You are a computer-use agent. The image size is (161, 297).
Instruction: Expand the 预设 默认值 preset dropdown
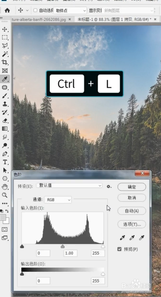tap(69, 186)
